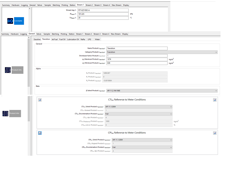Open the CTLm Discrimination Product dropdown

pyautogui.click(x=138, y=114)
